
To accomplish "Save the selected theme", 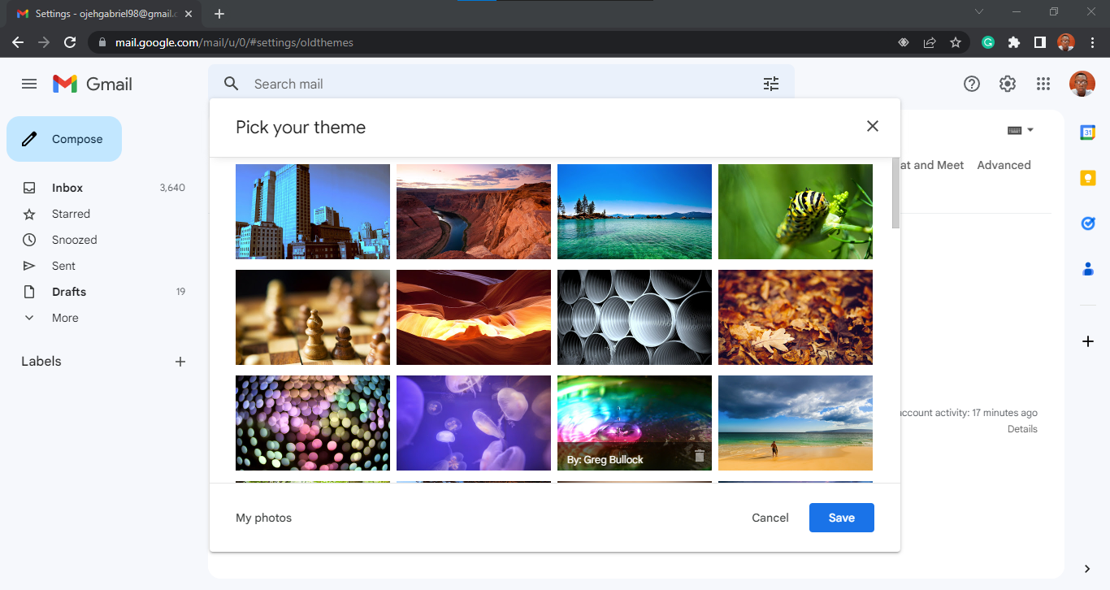I will pyautogui.click(x=841, y=518).
